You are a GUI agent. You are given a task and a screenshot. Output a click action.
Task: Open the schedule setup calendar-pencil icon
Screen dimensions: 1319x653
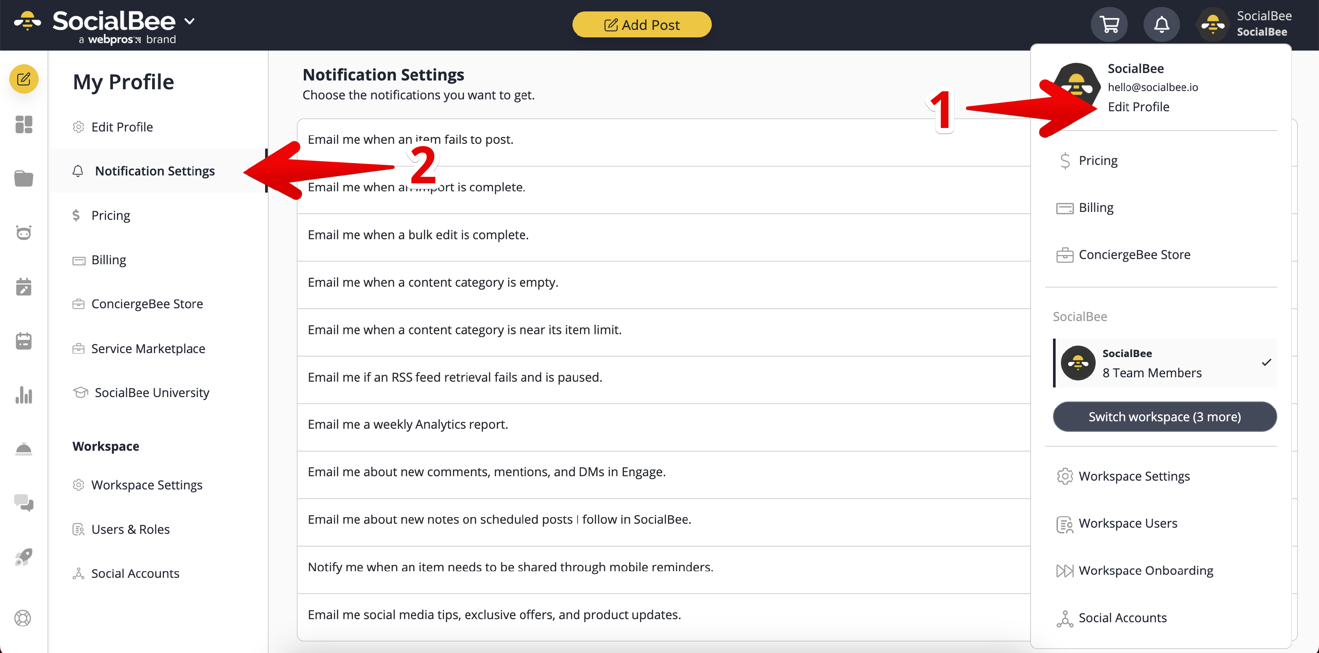(x=24, y=287)
